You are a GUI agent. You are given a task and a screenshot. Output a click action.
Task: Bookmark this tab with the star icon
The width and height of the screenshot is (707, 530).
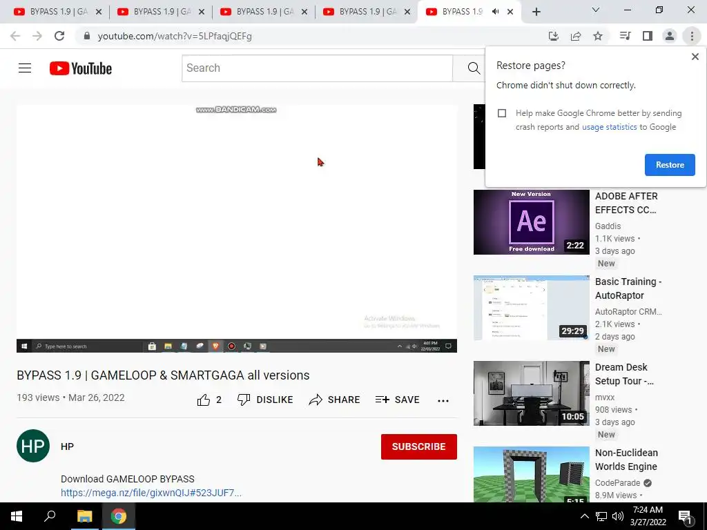[x=597, y=36]
